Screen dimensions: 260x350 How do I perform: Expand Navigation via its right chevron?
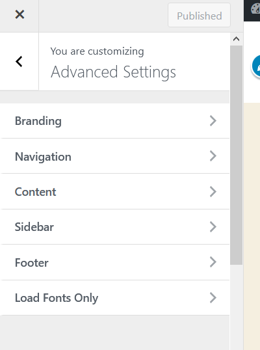click(x=213, y=156)
